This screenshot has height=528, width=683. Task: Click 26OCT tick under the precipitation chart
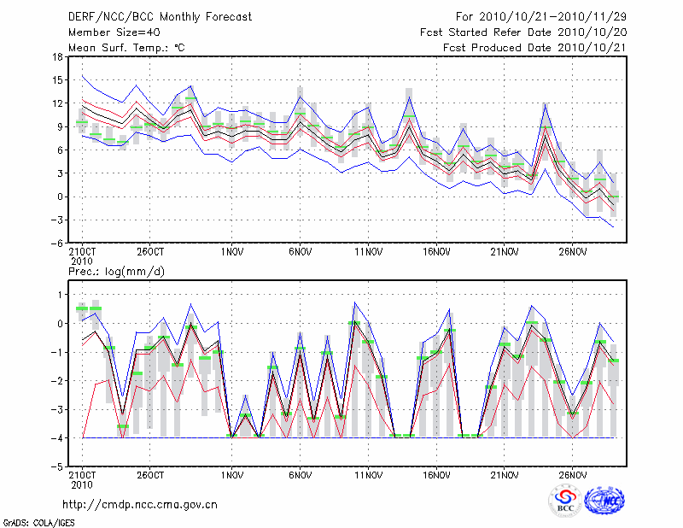[149, 476]
